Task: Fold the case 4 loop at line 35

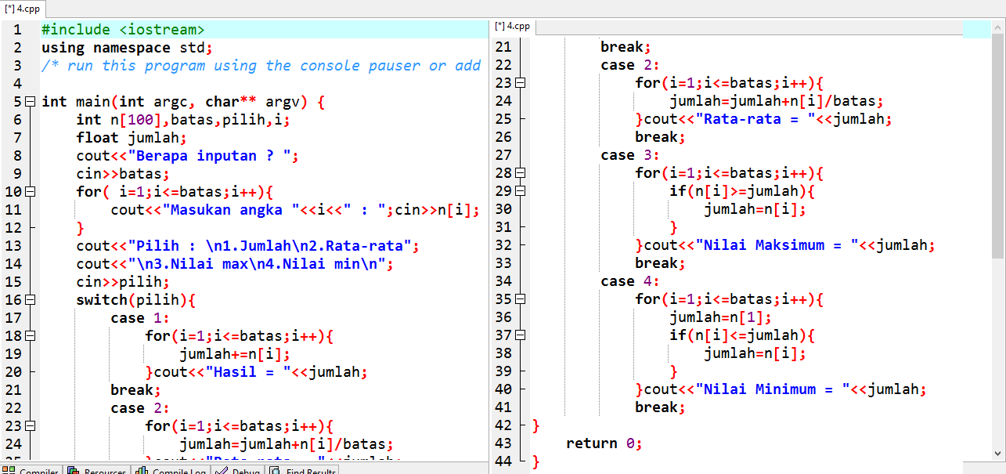Action: point(518,299)
